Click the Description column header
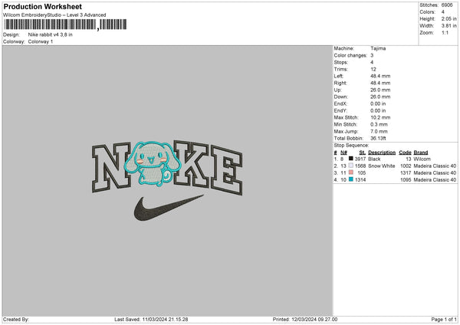This screenshot has width=460, height=325. pos(382,153)
